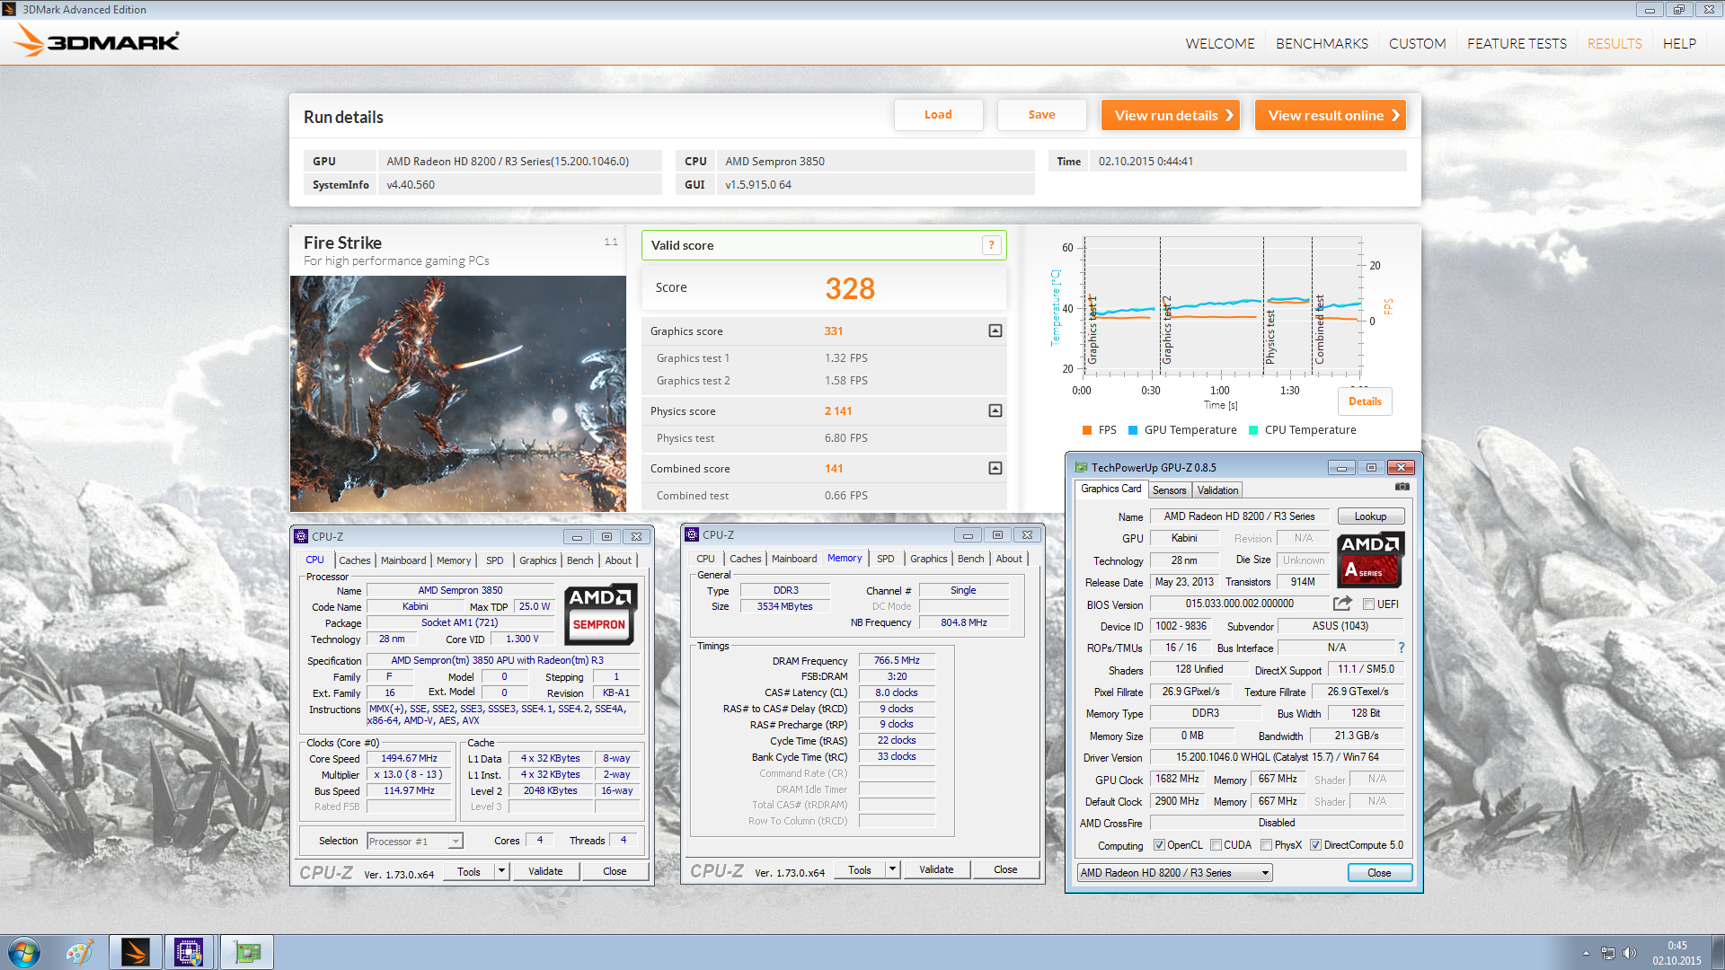Open the HELP menu in 3DMark
This screenshot has height=970, width=1725.
[1679, 43]
